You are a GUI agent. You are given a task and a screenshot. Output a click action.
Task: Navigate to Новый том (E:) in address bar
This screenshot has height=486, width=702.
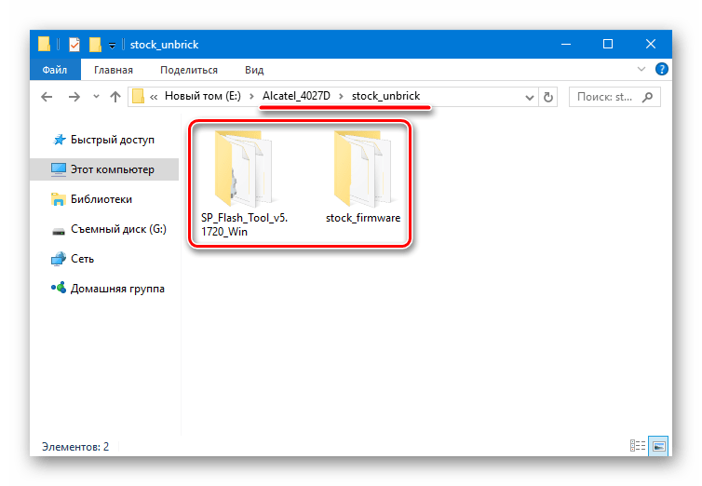point(202,96)
